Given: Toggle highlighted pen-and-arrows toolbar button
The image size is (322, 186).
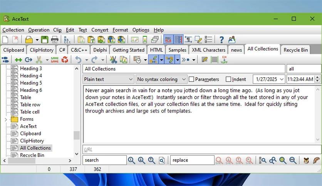Looking at the screenshot, I should (153, 60).
